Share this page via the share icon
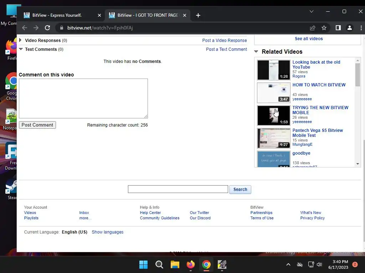This screenshot has height=273, width=365. (x=312, y=28)
